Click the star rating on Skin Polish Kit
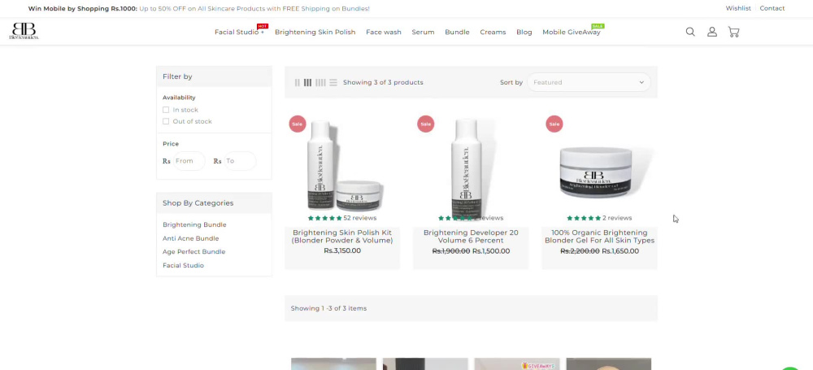Viewport: 813px width, 370px height. click(324, 218)
